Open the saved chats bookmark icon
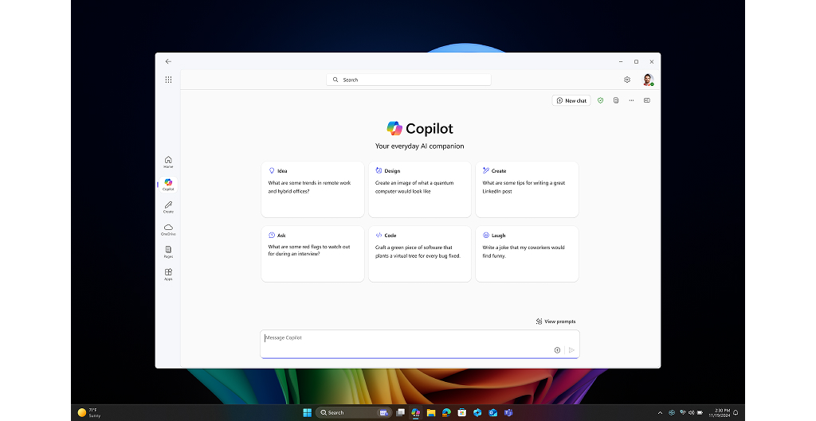 click(x=616, y=100)
